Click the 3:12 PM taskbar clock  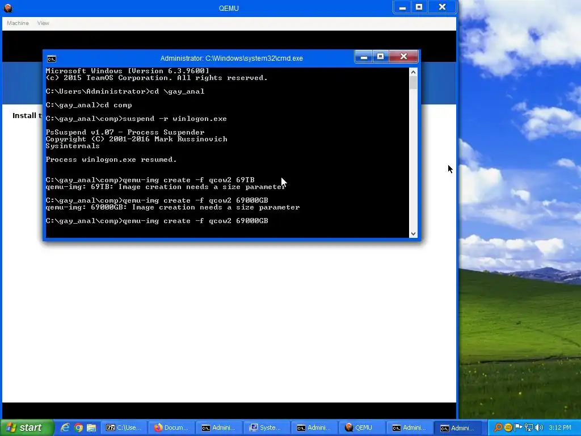559,427
